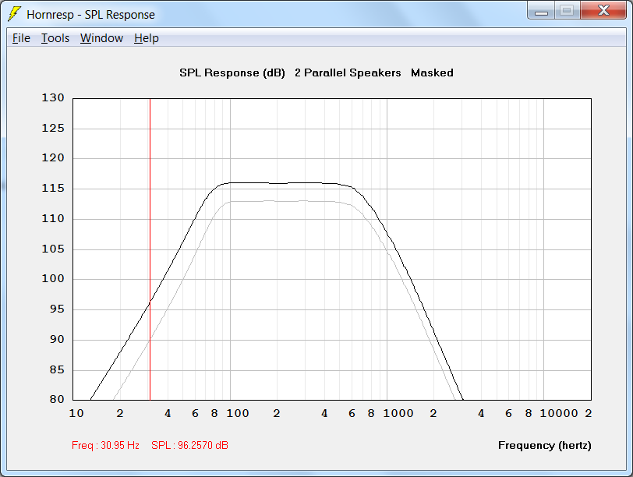Image resolution: width=633 pixels, height=477 pixels.
Task: Click the maximize button in title bar
Action: 568,10
